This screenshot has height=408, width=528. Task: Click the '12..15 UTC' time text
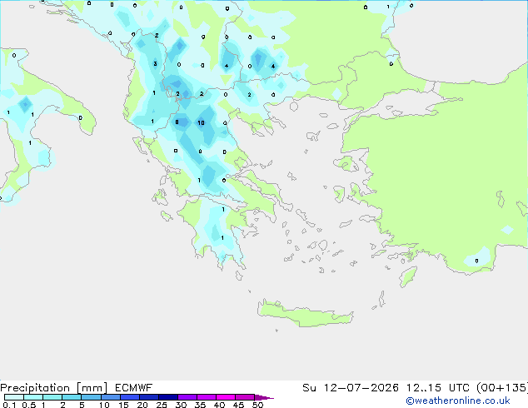point(438,388)
